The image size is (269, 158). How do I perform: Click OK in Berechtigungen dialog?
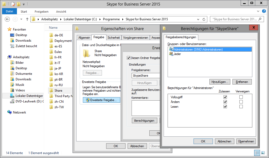[x=203, y=141]
